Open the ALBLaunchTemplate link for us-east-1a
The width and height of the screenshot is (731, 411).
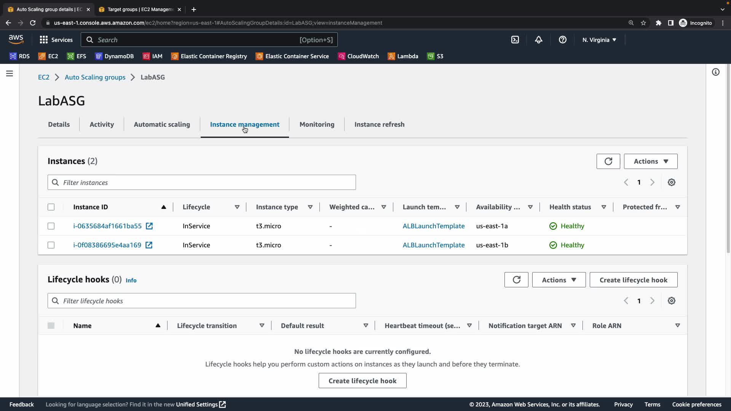click(433, 226)
